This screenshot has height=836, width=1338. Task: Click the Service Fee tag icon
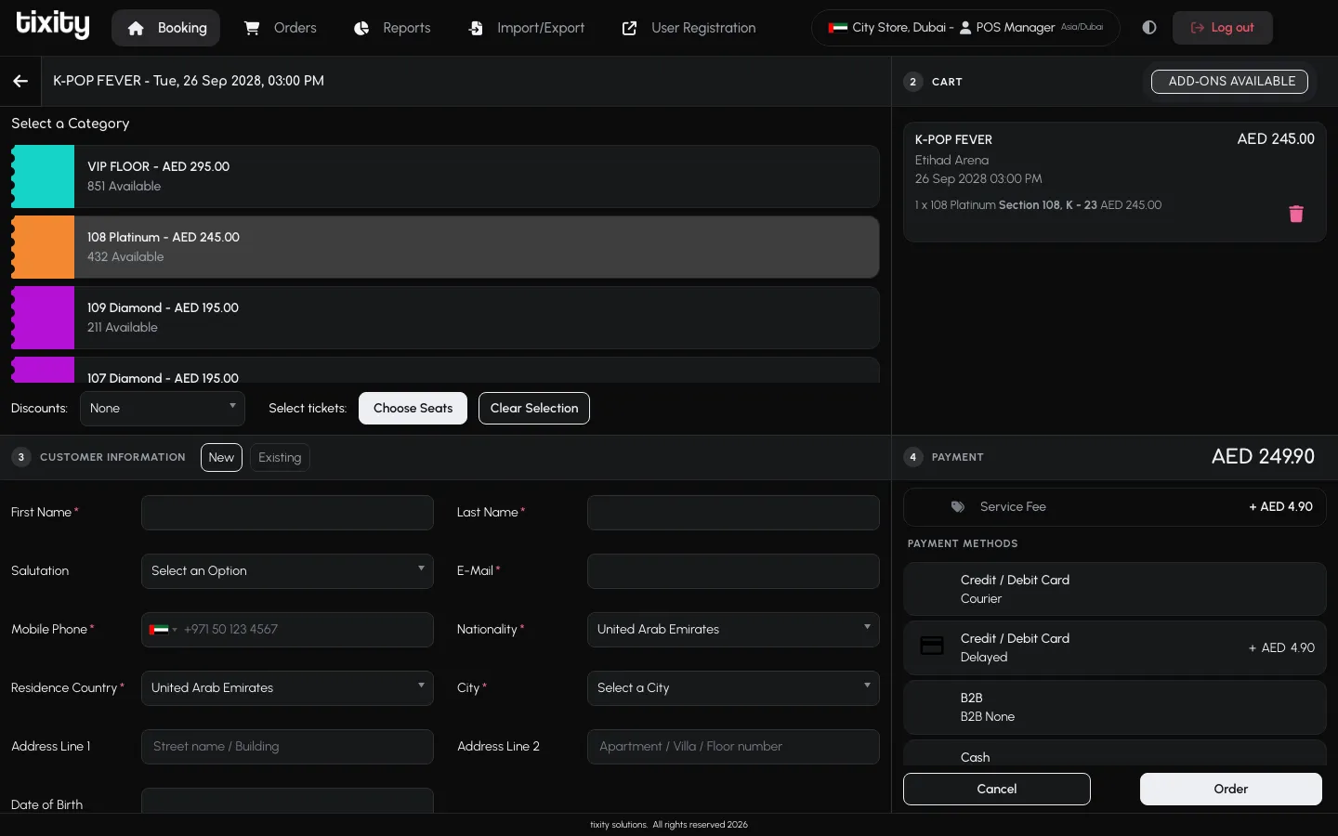coord(958,507)
